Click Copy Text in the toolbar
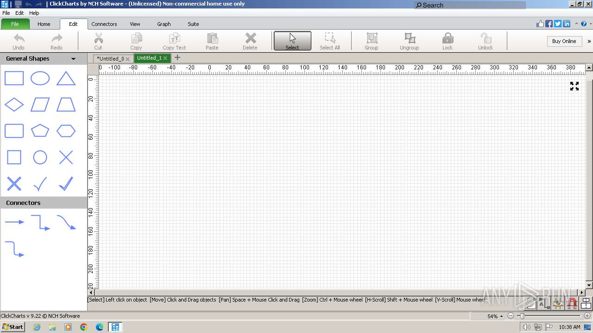The width and height of the screenshot is (593, 333). tap(174, 41)
